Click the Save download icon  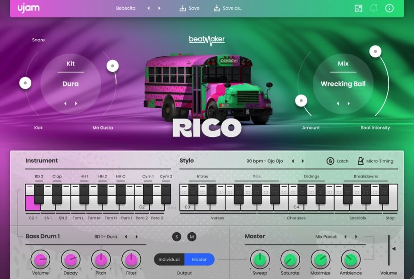point(183,8)
